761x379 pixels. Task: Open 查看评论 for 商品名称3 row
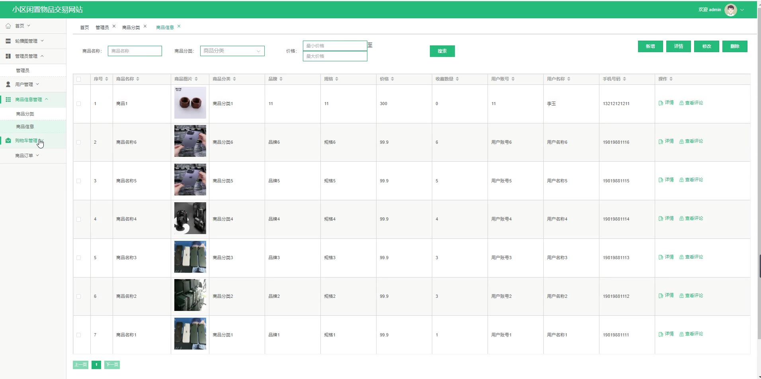tap(691, 257)
